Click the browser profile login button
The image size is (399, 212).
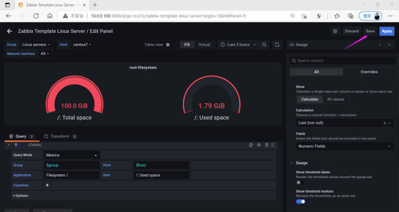370,16
